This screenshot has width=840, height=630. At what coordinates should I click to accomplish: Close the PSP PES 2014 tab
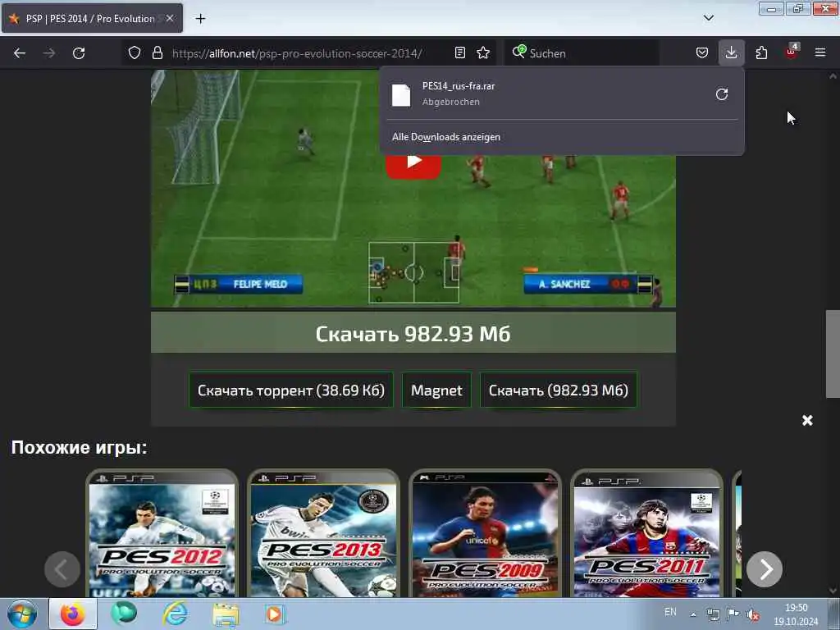pyautogui.click(x=170, y=18)
